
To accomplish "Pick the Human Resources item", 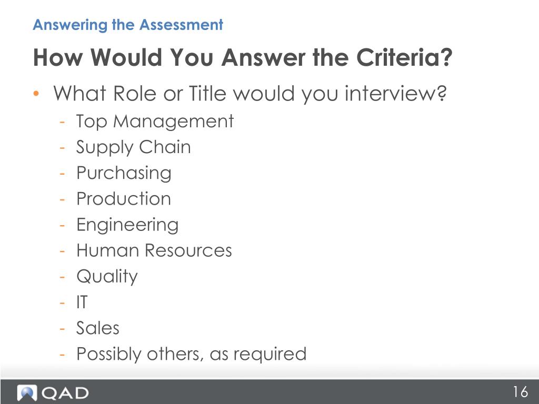I will [x=154, y=250].
